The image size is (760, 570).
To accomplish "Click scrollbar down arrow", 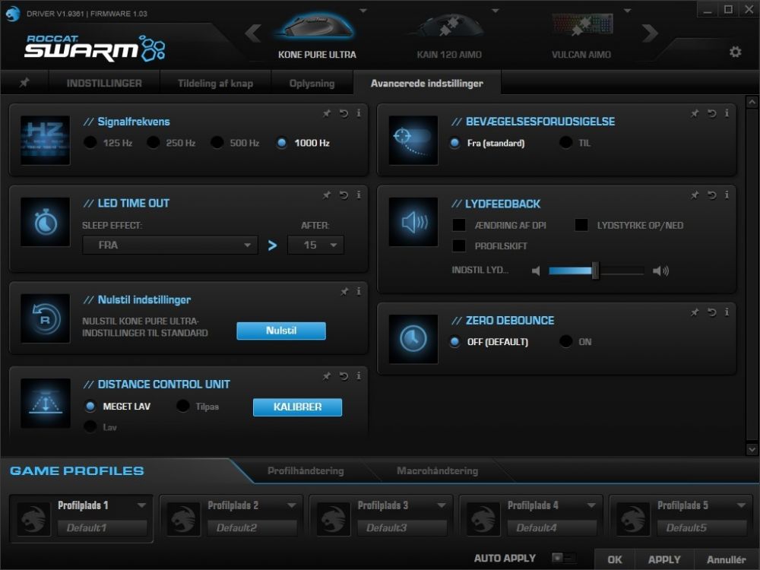I will tap(752, 449).
